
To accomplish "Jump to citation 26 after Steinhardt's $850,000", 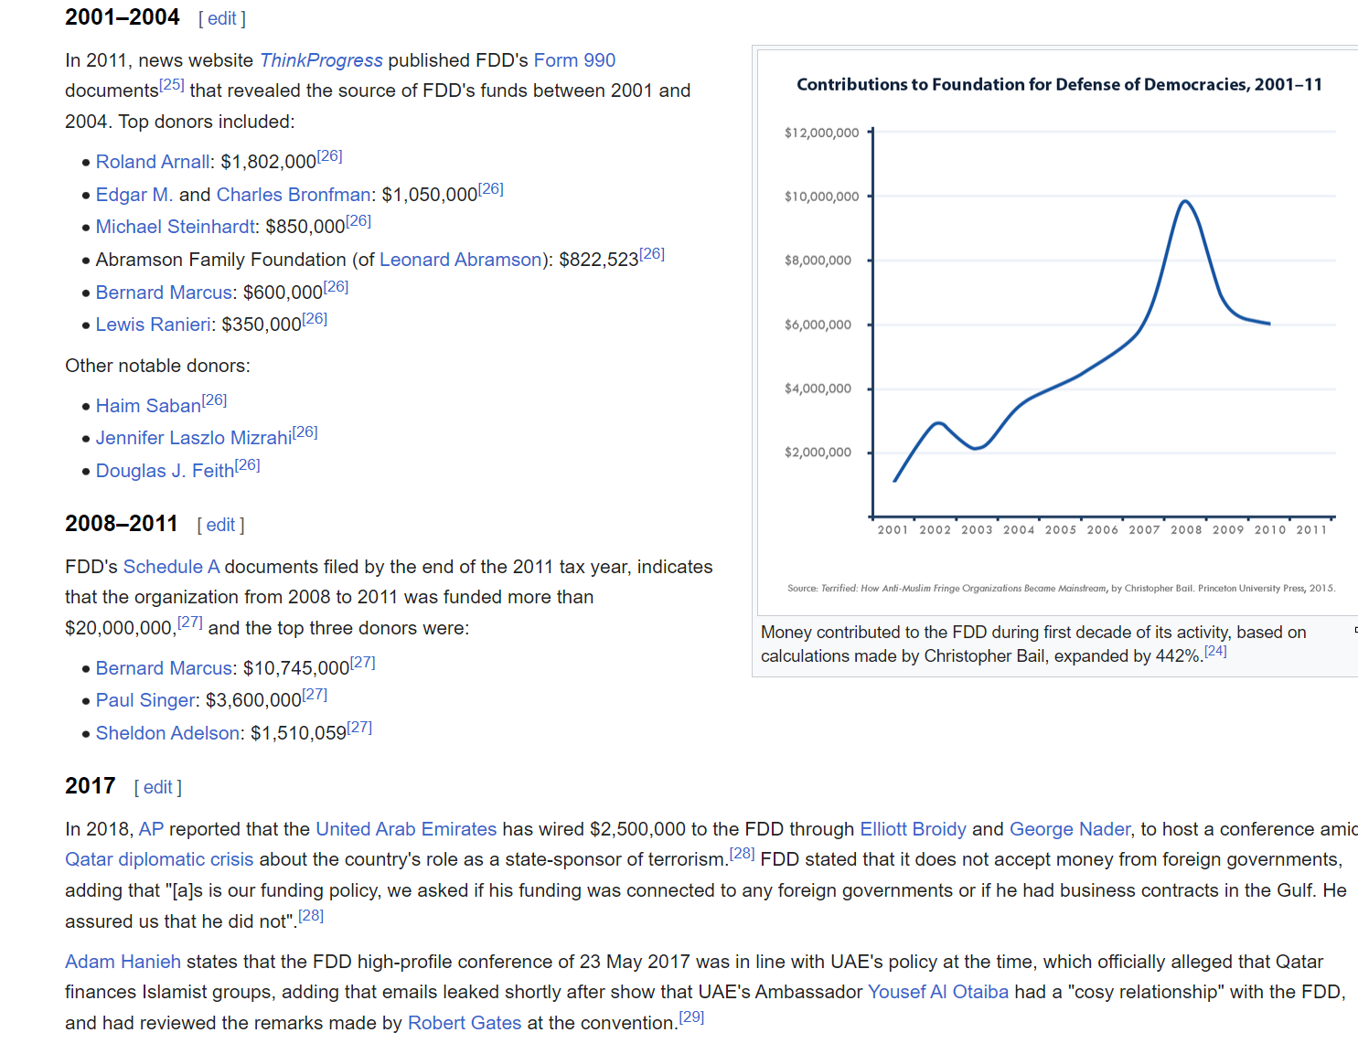I will tap(358, 221).
